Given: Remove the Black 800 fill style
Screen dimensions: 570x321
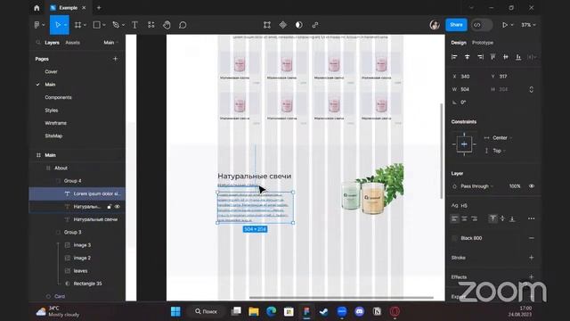Looking at the screenshot, I should [x=531, y=238].
